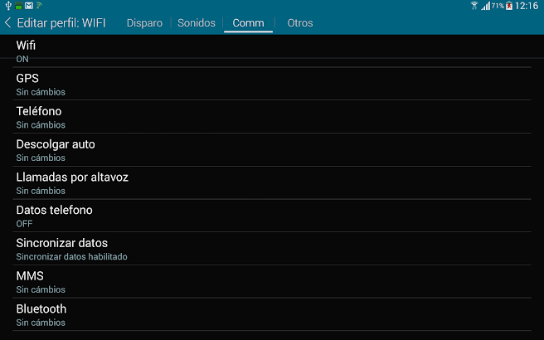The image size is (544, 340).
Task: Change the Bluetooth setting
Action: tap(272, 315)
